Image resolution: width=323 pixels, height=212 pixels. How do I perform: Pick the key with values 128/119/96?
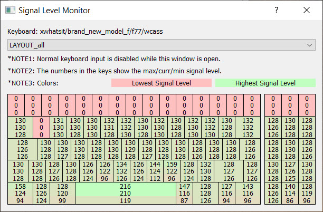(x=307, y=194)
